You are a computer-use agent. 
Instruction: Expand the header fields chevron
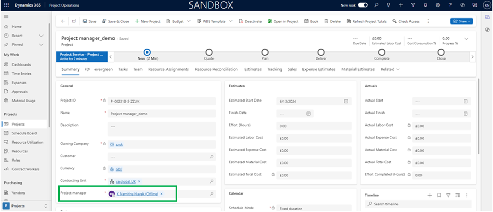click(x=466, y=39)
